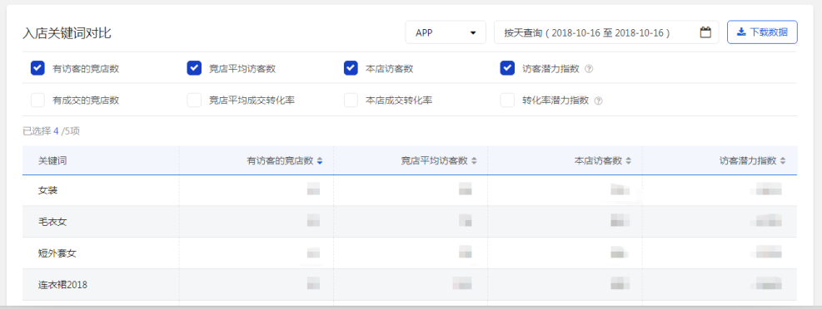Uncheck the 有访客的竞店数 checkbox
Screen dimensions: 822x309
pos(37,68)
